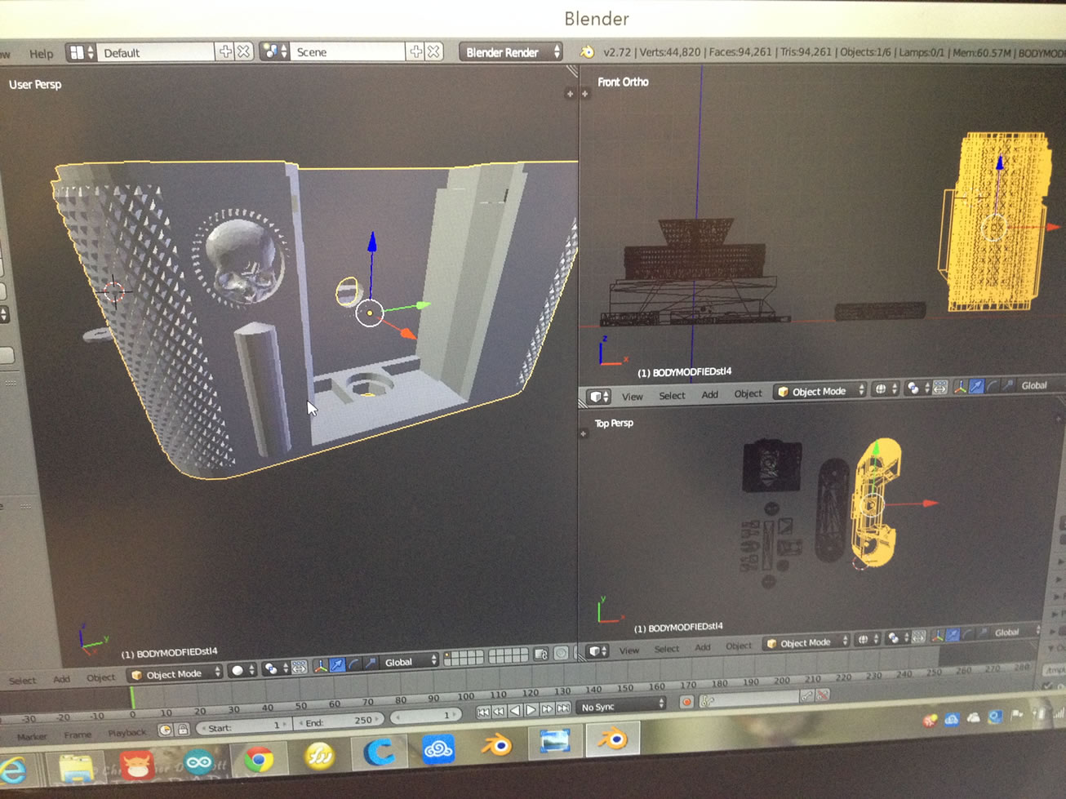
Task: Delete the Default screen layout
Action: tap(243, 51)
